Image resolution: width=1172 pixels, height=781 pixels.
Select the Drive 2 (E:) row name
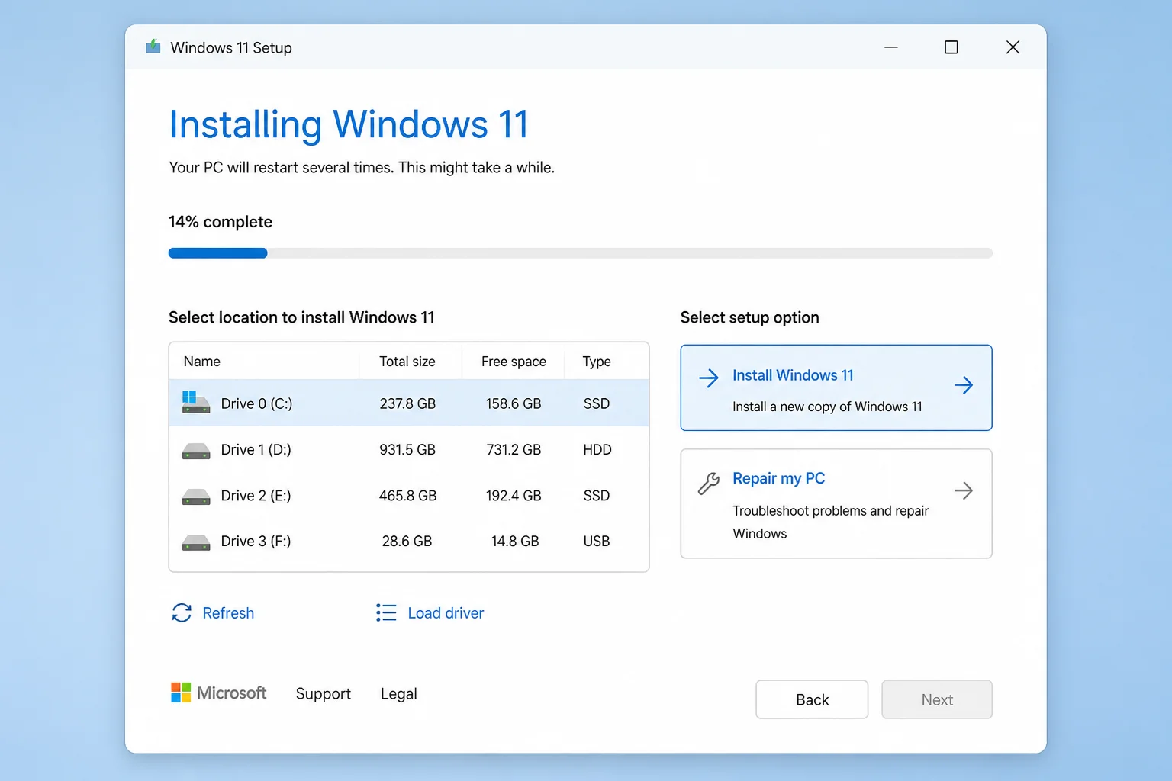tap(256, 495)
